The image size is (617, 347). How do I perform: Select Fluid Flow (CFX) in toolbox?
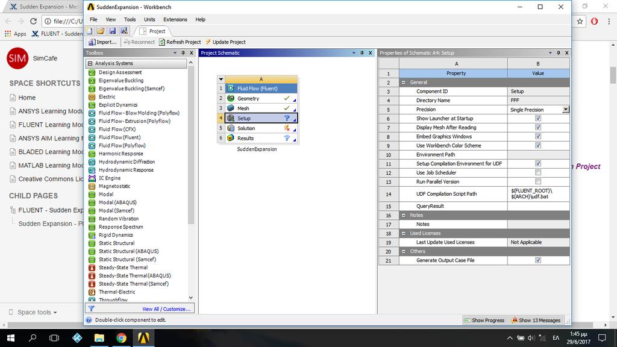pyautogui.click(x=117, y=129)
